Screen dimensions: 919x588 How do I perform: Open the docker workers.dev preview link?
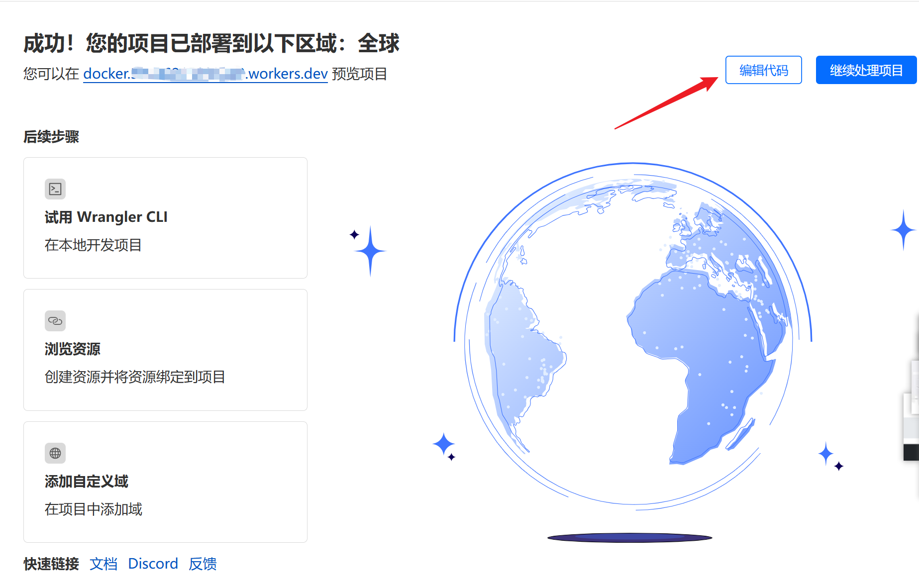point(205,74)
